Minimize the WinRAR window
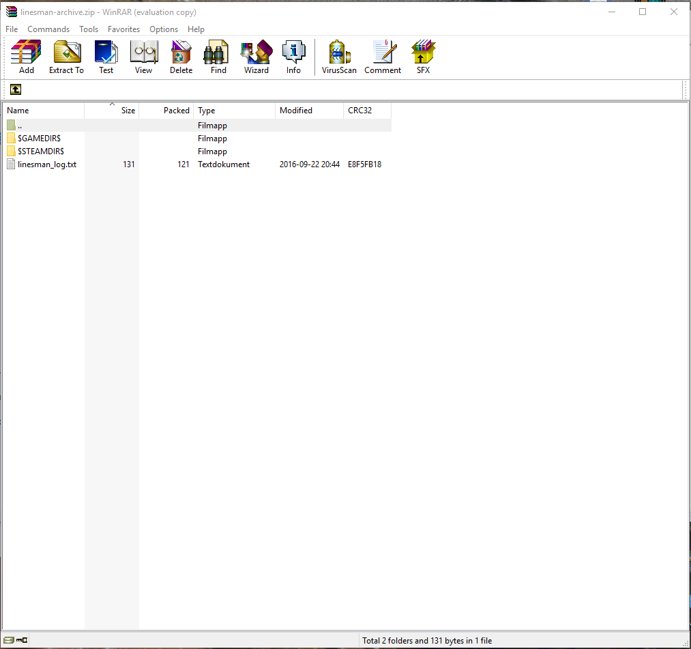Image resolution: width=691 pixels, height=649 pixels. tap(612, 12)
